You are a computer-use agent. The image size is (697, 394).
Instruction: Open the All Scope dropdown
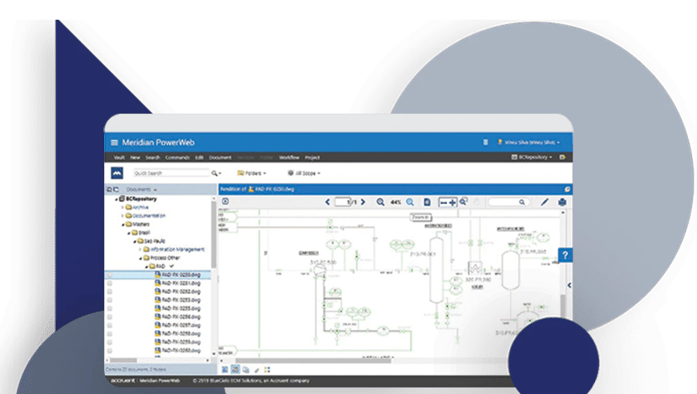coord(304,174)
